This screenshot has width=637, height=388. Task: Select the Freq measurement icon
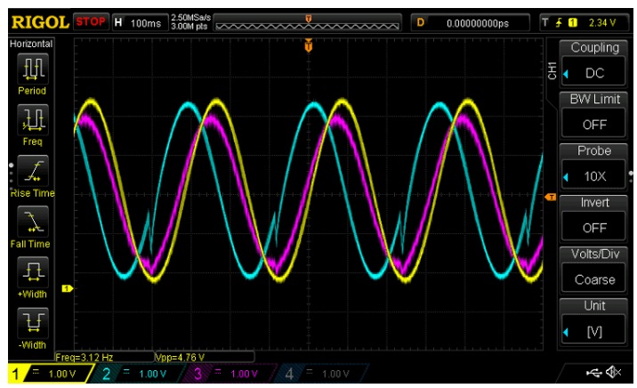pos(33,119)
